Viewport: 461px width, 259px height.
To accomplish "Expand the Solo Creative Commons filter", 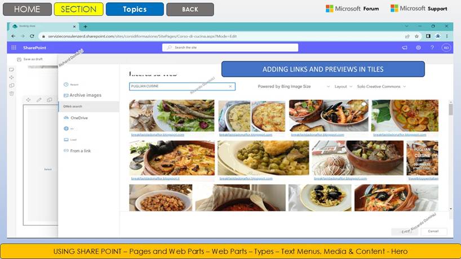I will point(382,87).
